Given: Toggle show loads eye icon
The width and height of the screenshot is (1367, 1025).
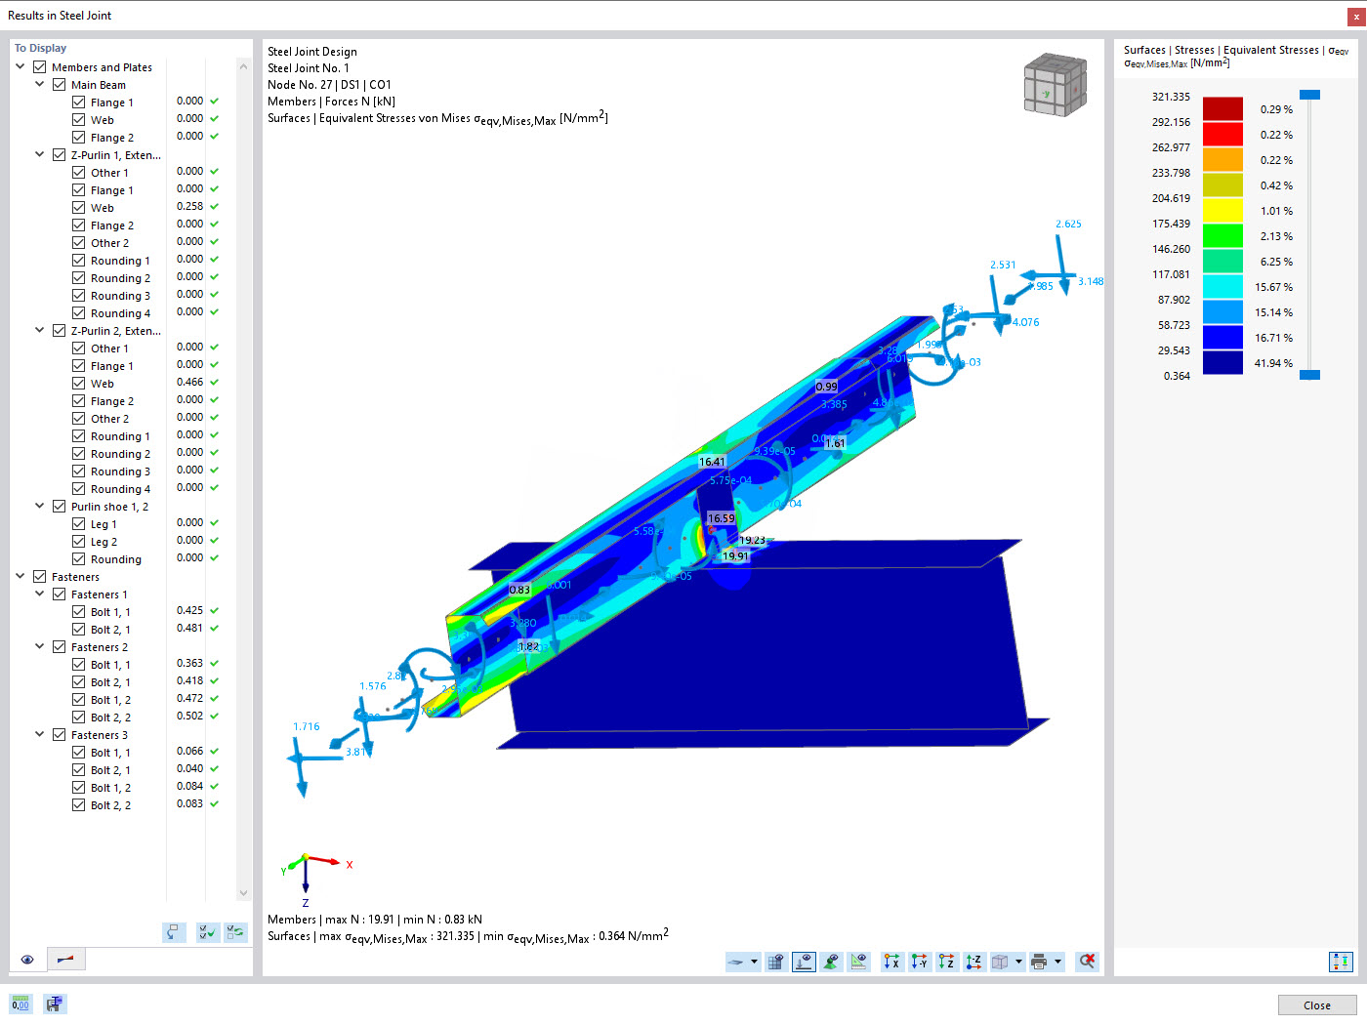Looking at the screenshot, I should (804, 962).
